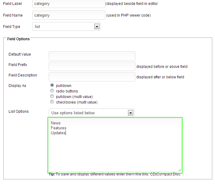Click empty area of the options textarea
Screen dimensions: 215x184
click(115, 154)
